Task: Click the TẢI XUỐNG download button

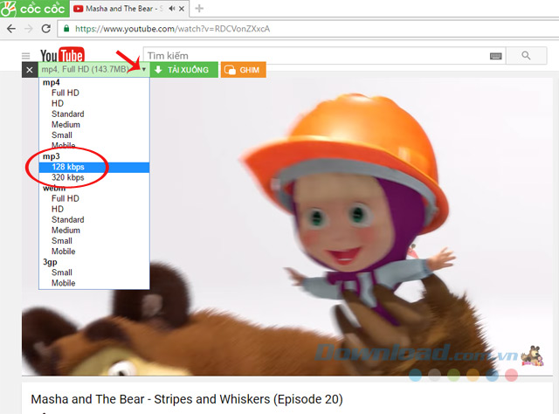Action: pos(184,70)
